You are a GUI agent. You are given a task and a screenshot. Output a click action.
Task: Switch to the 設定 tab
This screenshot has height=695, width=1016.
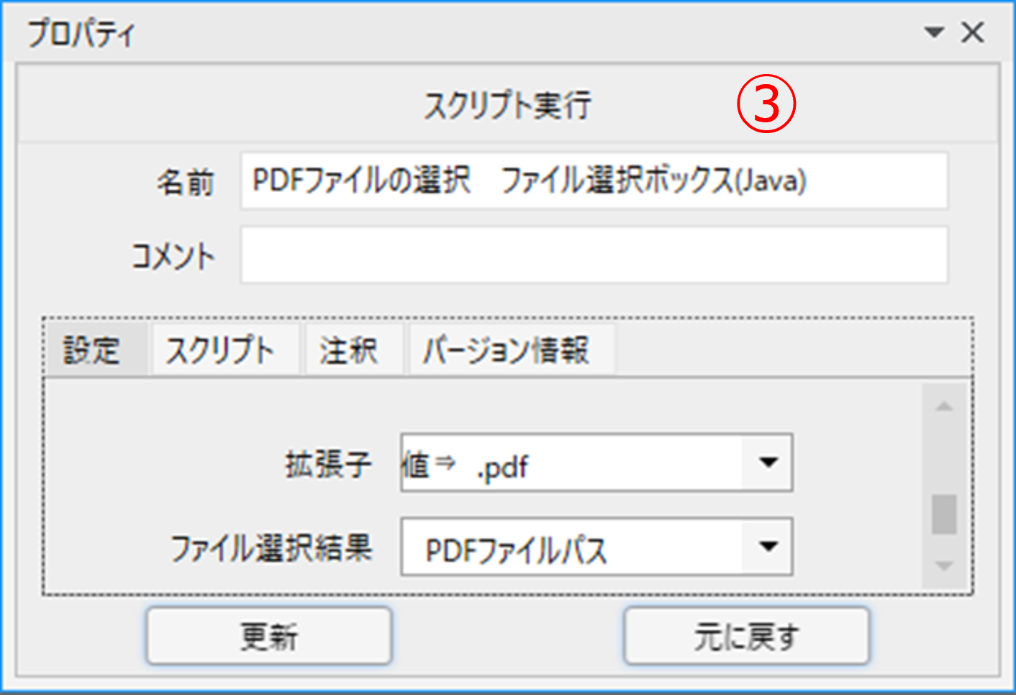[92, 350]
